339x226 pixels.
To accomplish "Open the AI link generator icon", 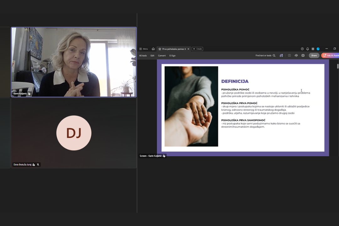I will 281,56.
